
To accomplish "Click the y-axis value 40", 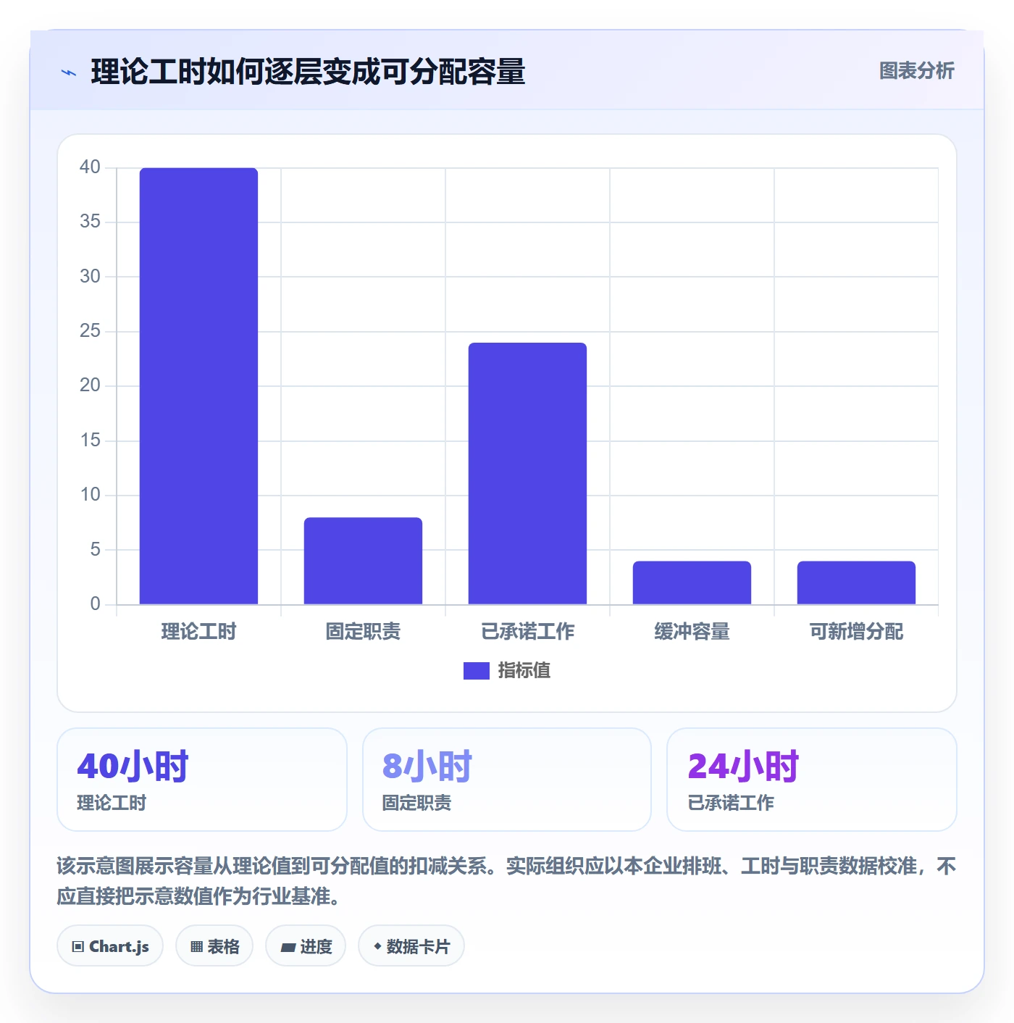I will point(90,167).
